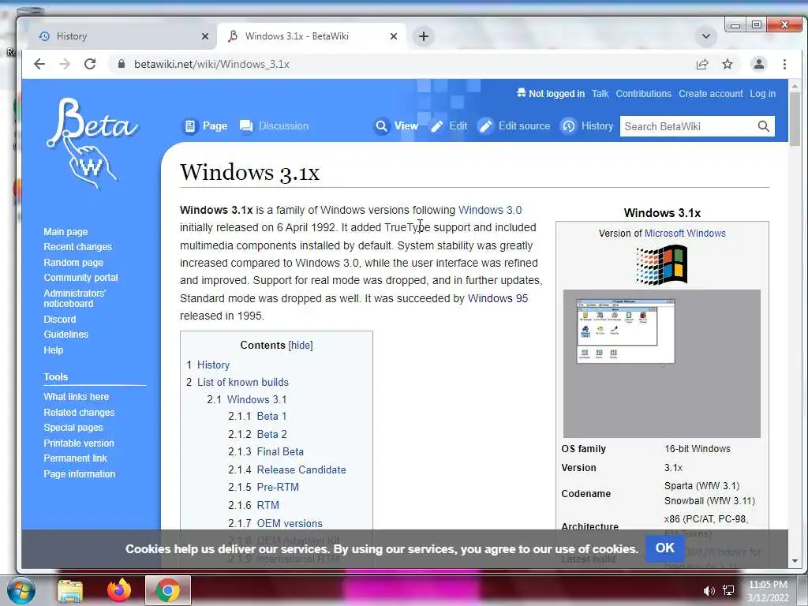Viewport: 808px width, 606px height.
Task: Open Special pages
Action: [73, 427]
